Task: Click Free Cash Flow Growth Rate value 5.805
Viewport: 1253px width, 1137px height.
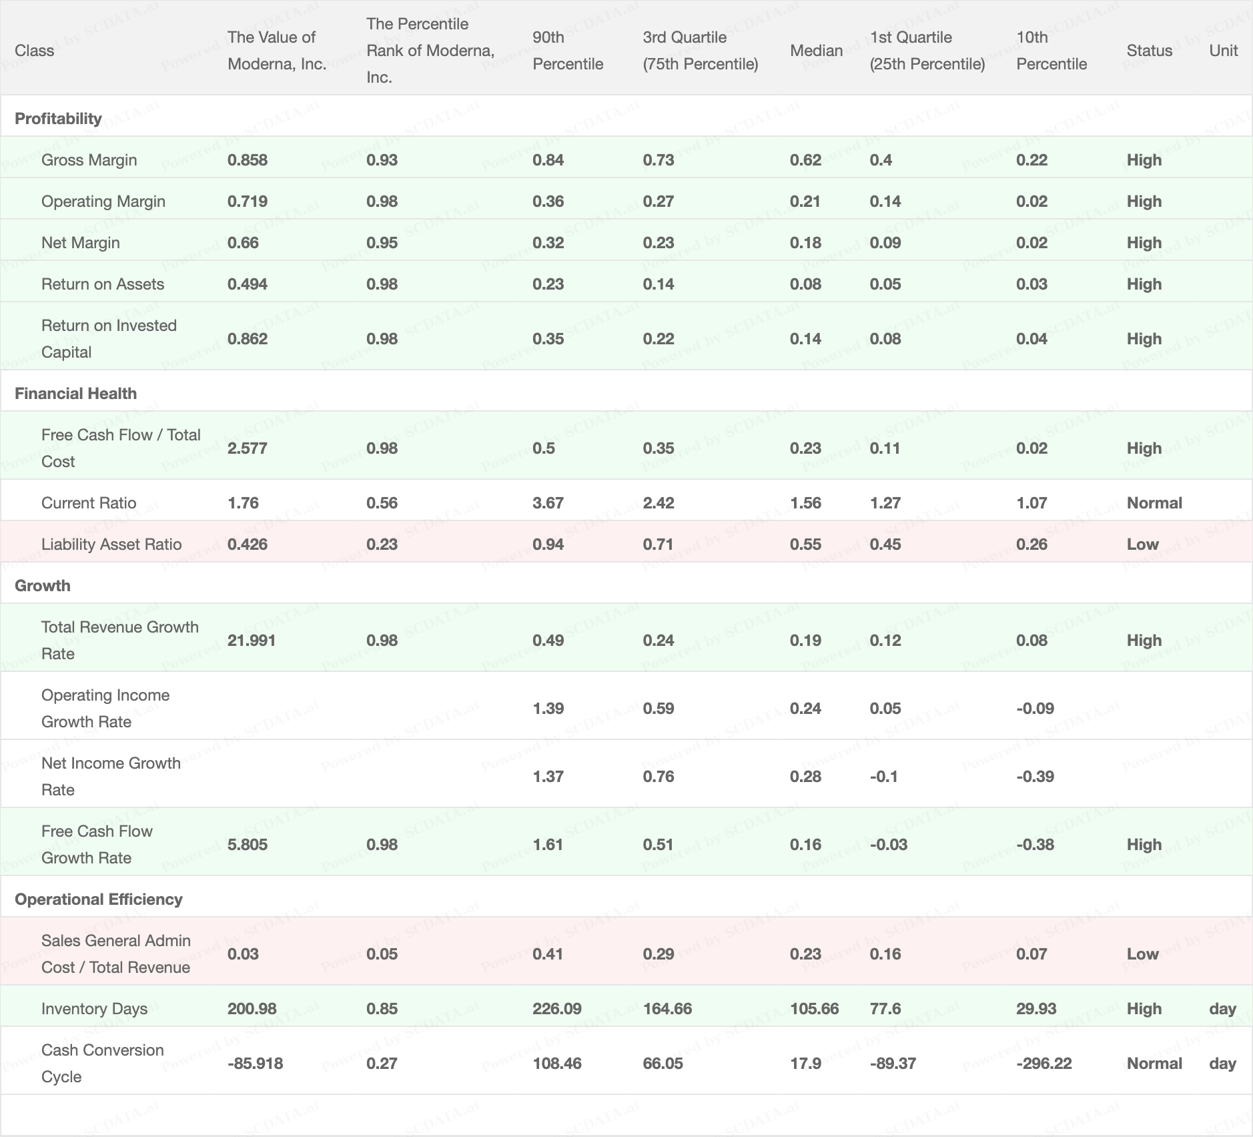Action: point(247,845)
